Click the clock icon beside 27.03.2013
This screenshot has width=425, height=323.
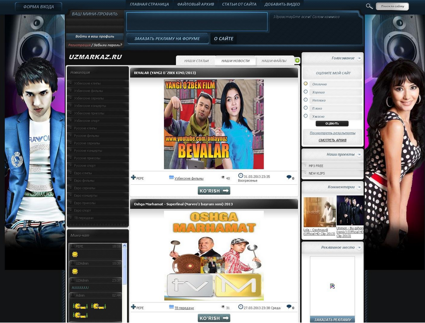[240, 307]
